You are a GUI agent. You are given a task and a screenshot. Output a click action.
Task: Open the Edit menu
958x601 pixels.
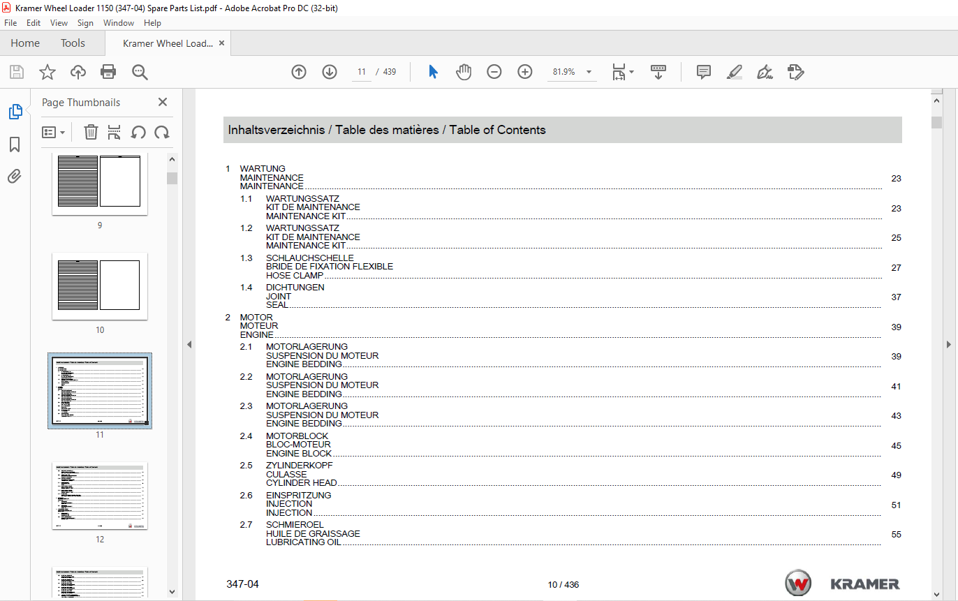click(34, 23)
